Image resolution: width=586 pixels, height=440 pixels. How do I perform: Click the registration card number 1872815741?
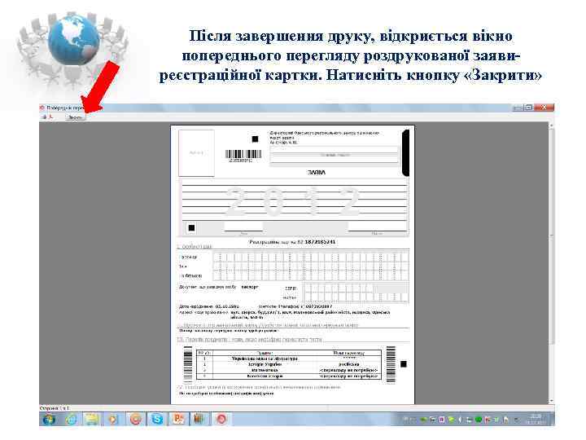point(320,242)
